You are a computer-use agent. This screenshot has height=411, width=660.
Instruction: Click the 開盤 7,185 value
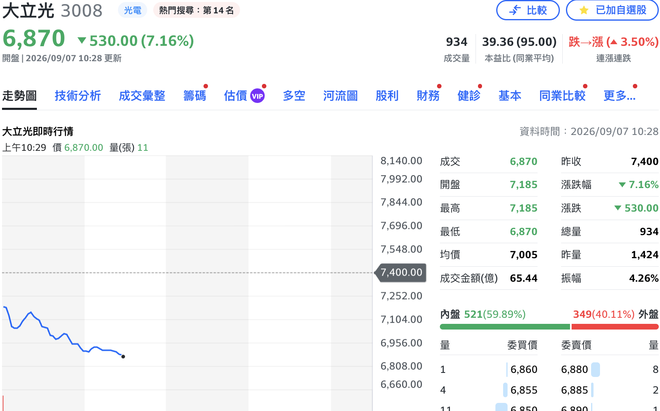(x=523, y=185)
